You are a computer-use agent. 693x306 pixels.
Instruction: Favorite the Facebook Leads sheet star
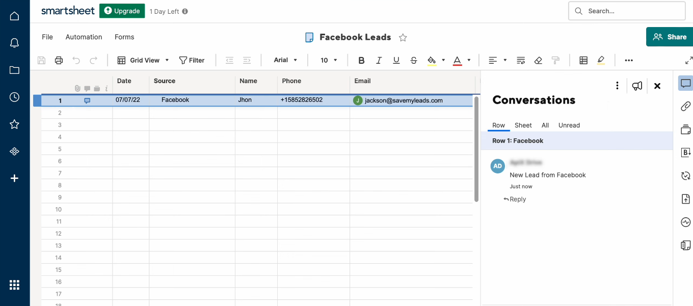[403, 37]
